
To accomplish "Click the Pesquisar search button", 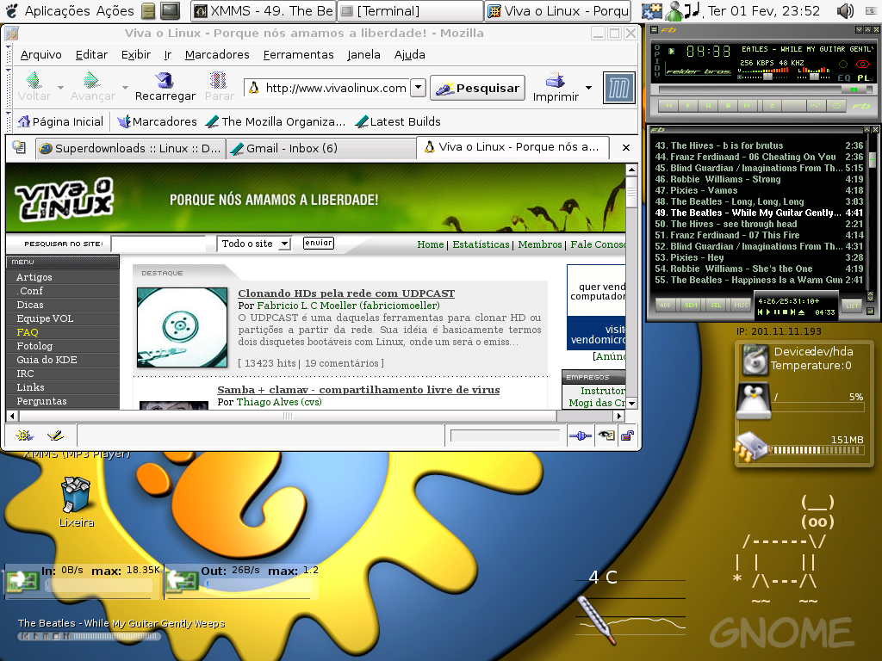I will pyautogui.click(x=477, y=89).
